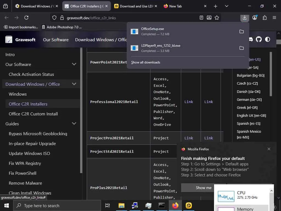Open containing folder for OfficeSetup.exe
This screenshot has width=281, height=211.
point(241,32)
